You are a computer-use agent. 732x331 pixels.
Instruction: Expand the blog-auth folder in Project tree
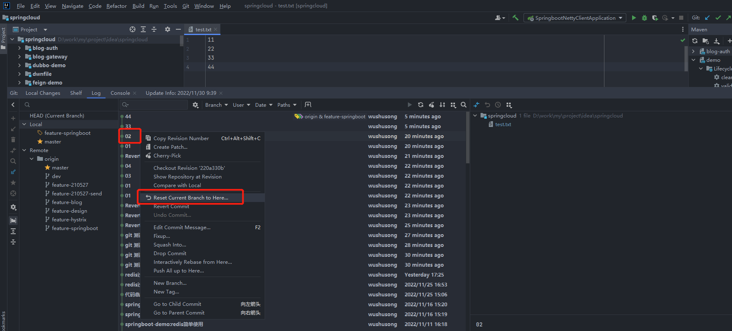[19, 48]
